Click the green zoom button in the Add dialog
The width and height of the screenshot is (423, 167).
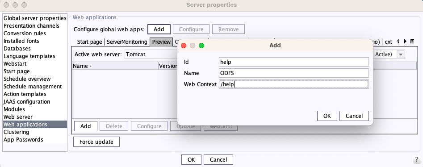pyautogui.click(x=201, y=46)
